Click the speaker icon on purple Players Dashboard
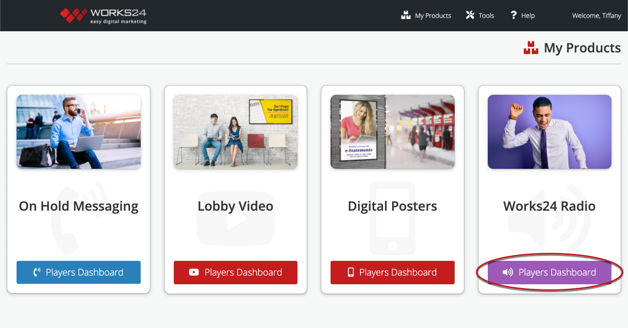628x328 pixels. (508, 272)
